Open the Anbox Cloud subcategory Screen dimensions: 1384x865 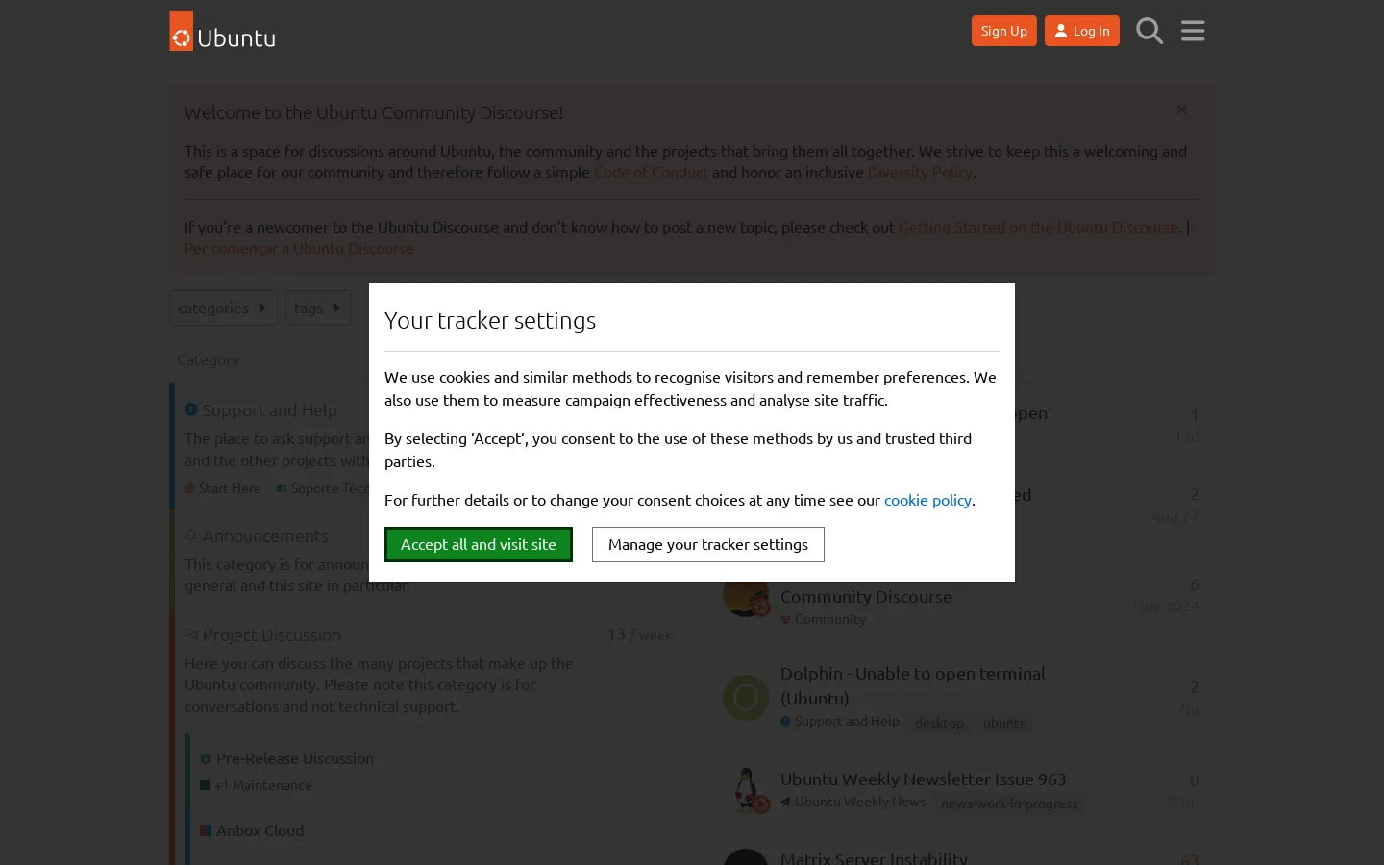[259, 830]
